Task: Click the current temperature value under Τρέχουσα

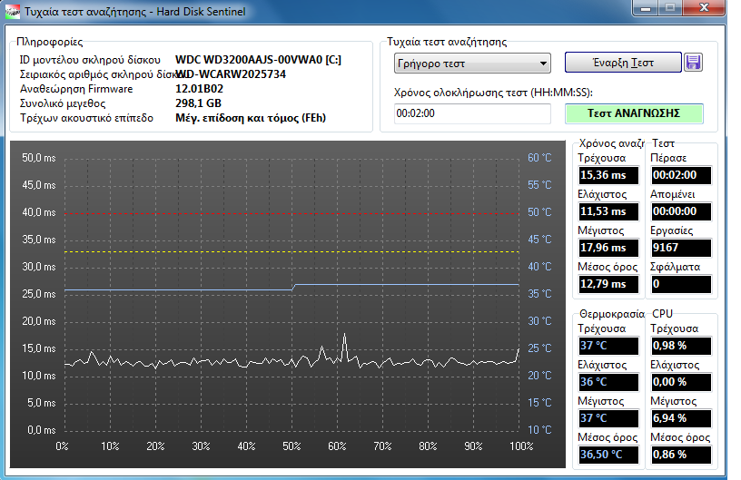Action: point(608,346)
